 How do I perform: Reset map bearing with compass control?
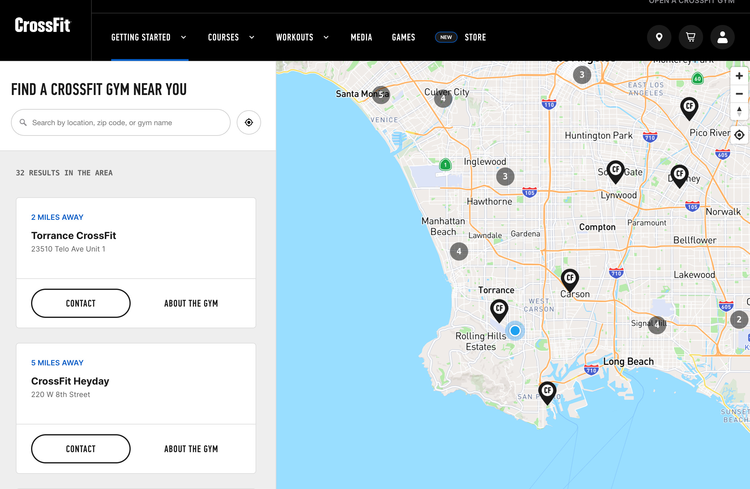click(739, 111)
